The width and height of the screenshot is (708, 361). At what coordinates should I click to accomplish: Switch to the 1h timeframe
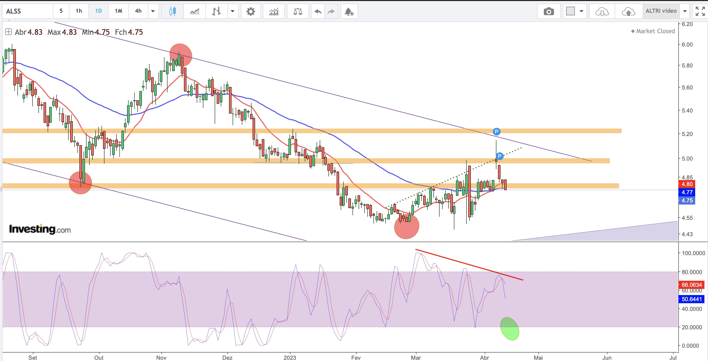(79, 11)
